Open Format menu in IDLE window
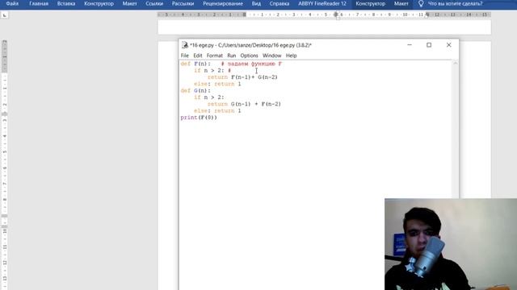The width and height of the screenshot is (517, 290). [215, 56]
